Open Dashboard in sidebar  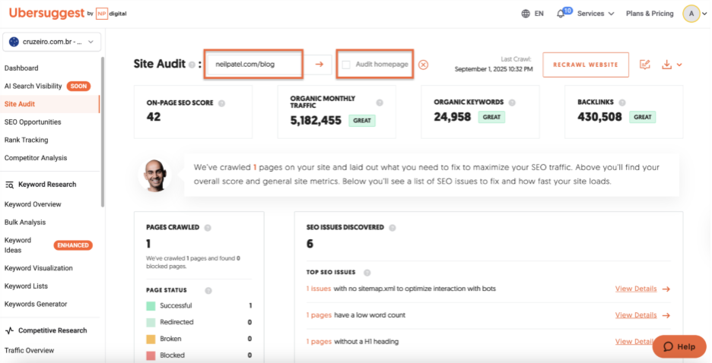21,68
